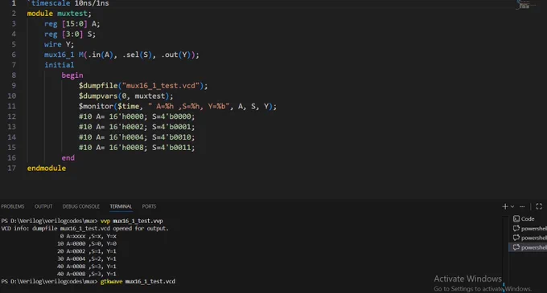Click the editor minimap preview

[525, 5]
